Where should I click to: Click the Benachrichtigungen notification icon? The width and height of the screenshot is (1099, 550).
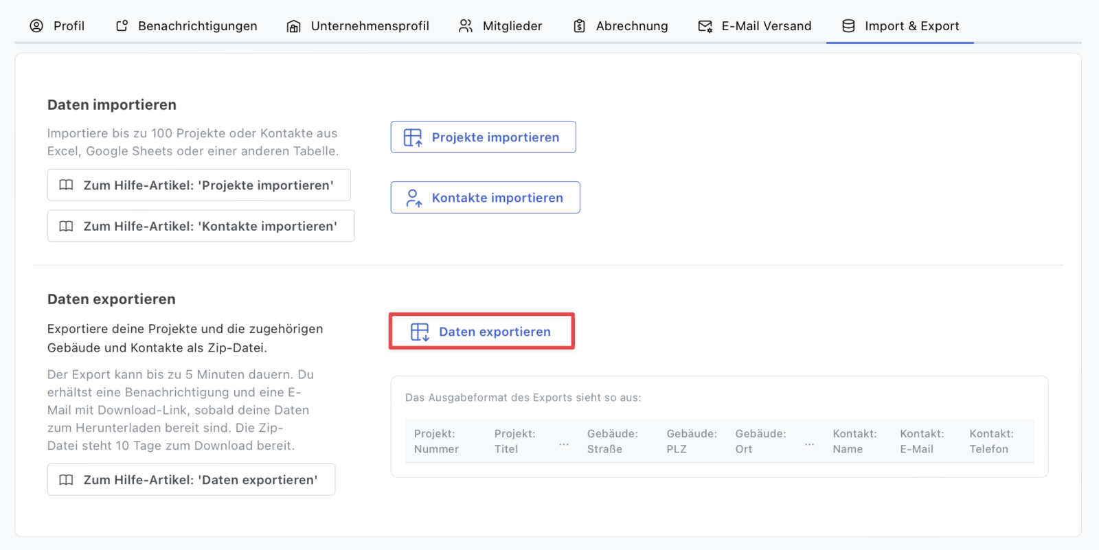122,26
